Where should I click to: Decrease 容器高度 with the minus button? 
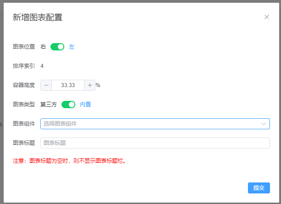pyautogui.click(x=46, y=85)
